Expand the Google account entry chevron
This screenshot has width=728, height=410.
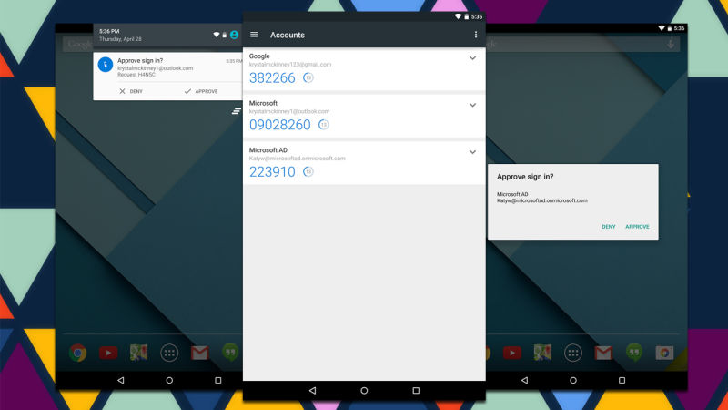(472, 58)
